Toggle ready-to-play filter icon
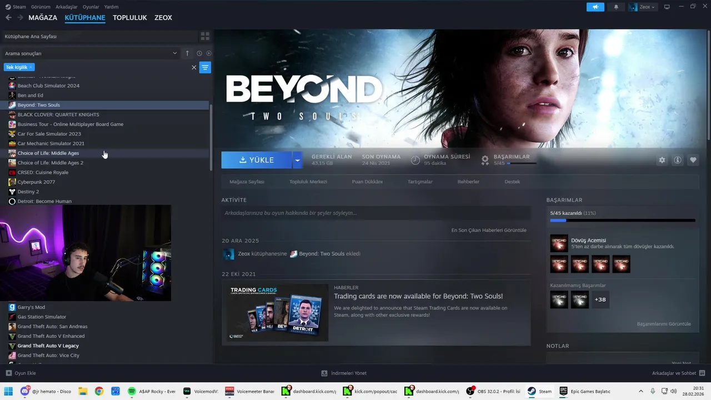The height and width of the screenshot is (400, 711). click(209, 53)
